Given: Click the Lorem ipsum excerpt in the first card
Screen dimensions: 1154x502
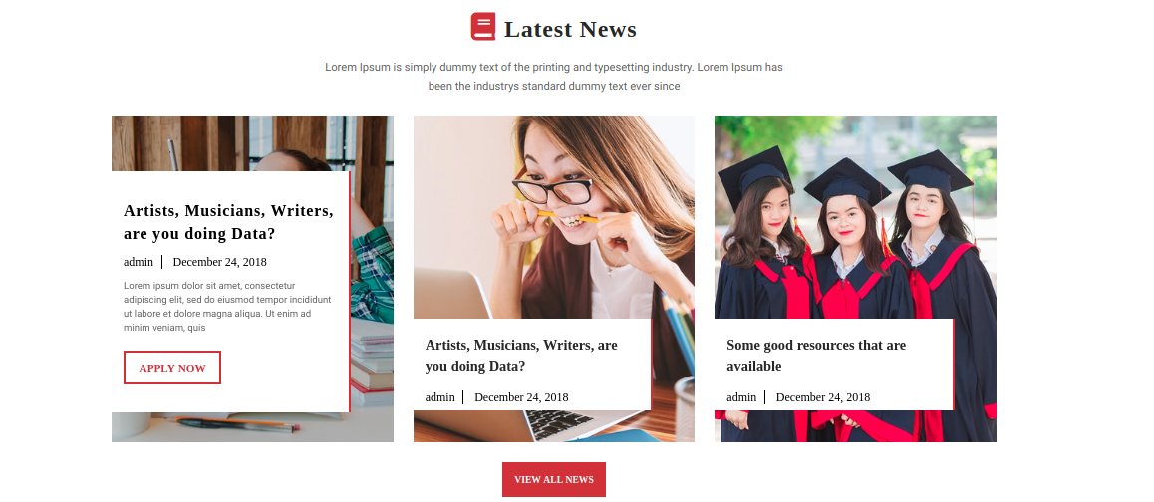Looking at the screenshot, I should tap(226, 306).
